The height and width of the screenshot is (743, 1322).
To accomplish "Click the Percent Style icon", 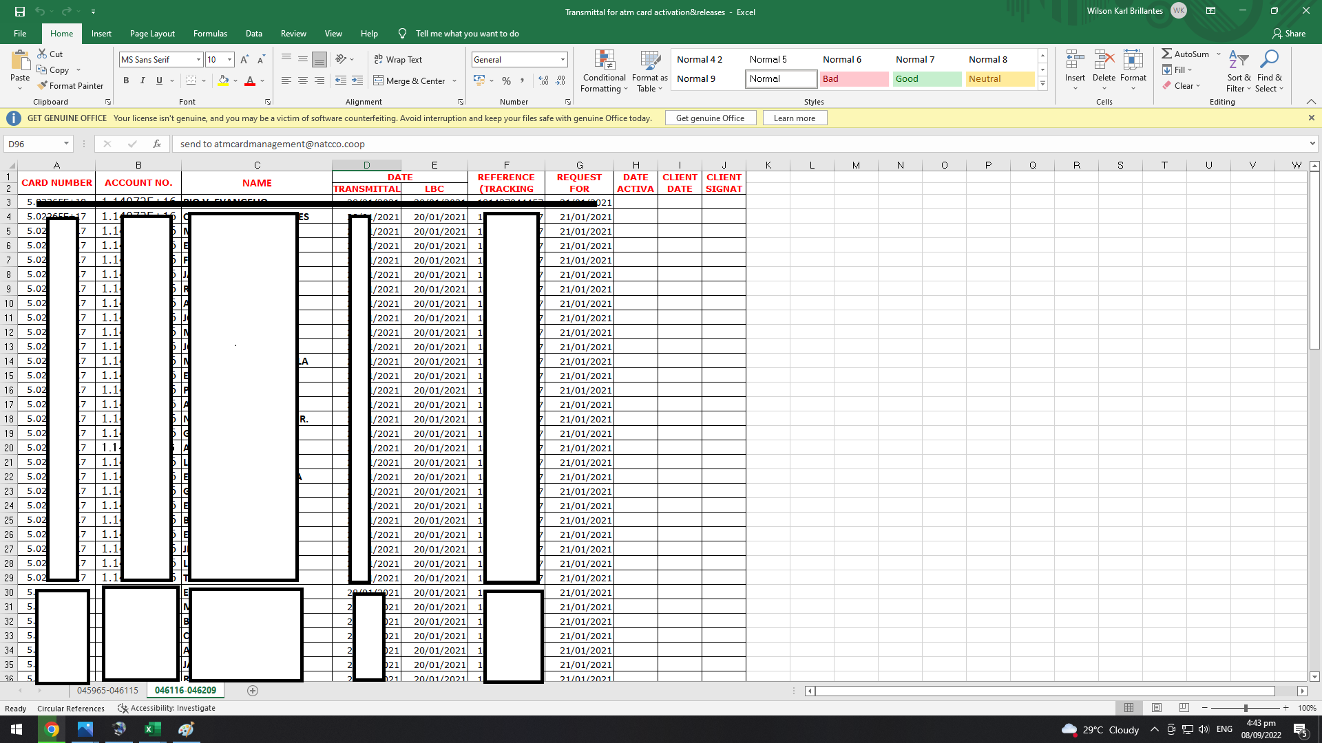I will 506,81.
